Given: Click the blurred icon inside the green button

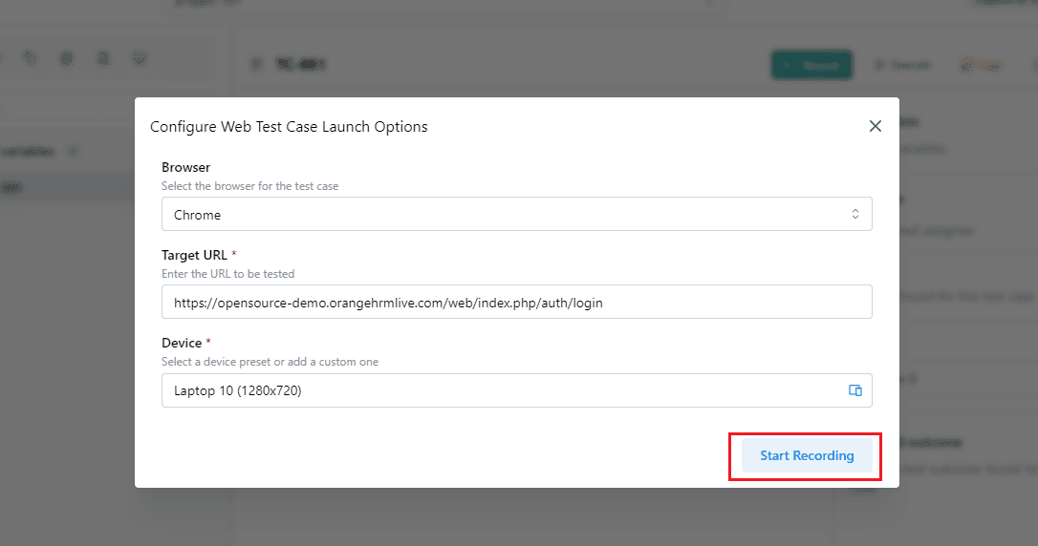Looking at the screenshot, I should coord(787,65).
